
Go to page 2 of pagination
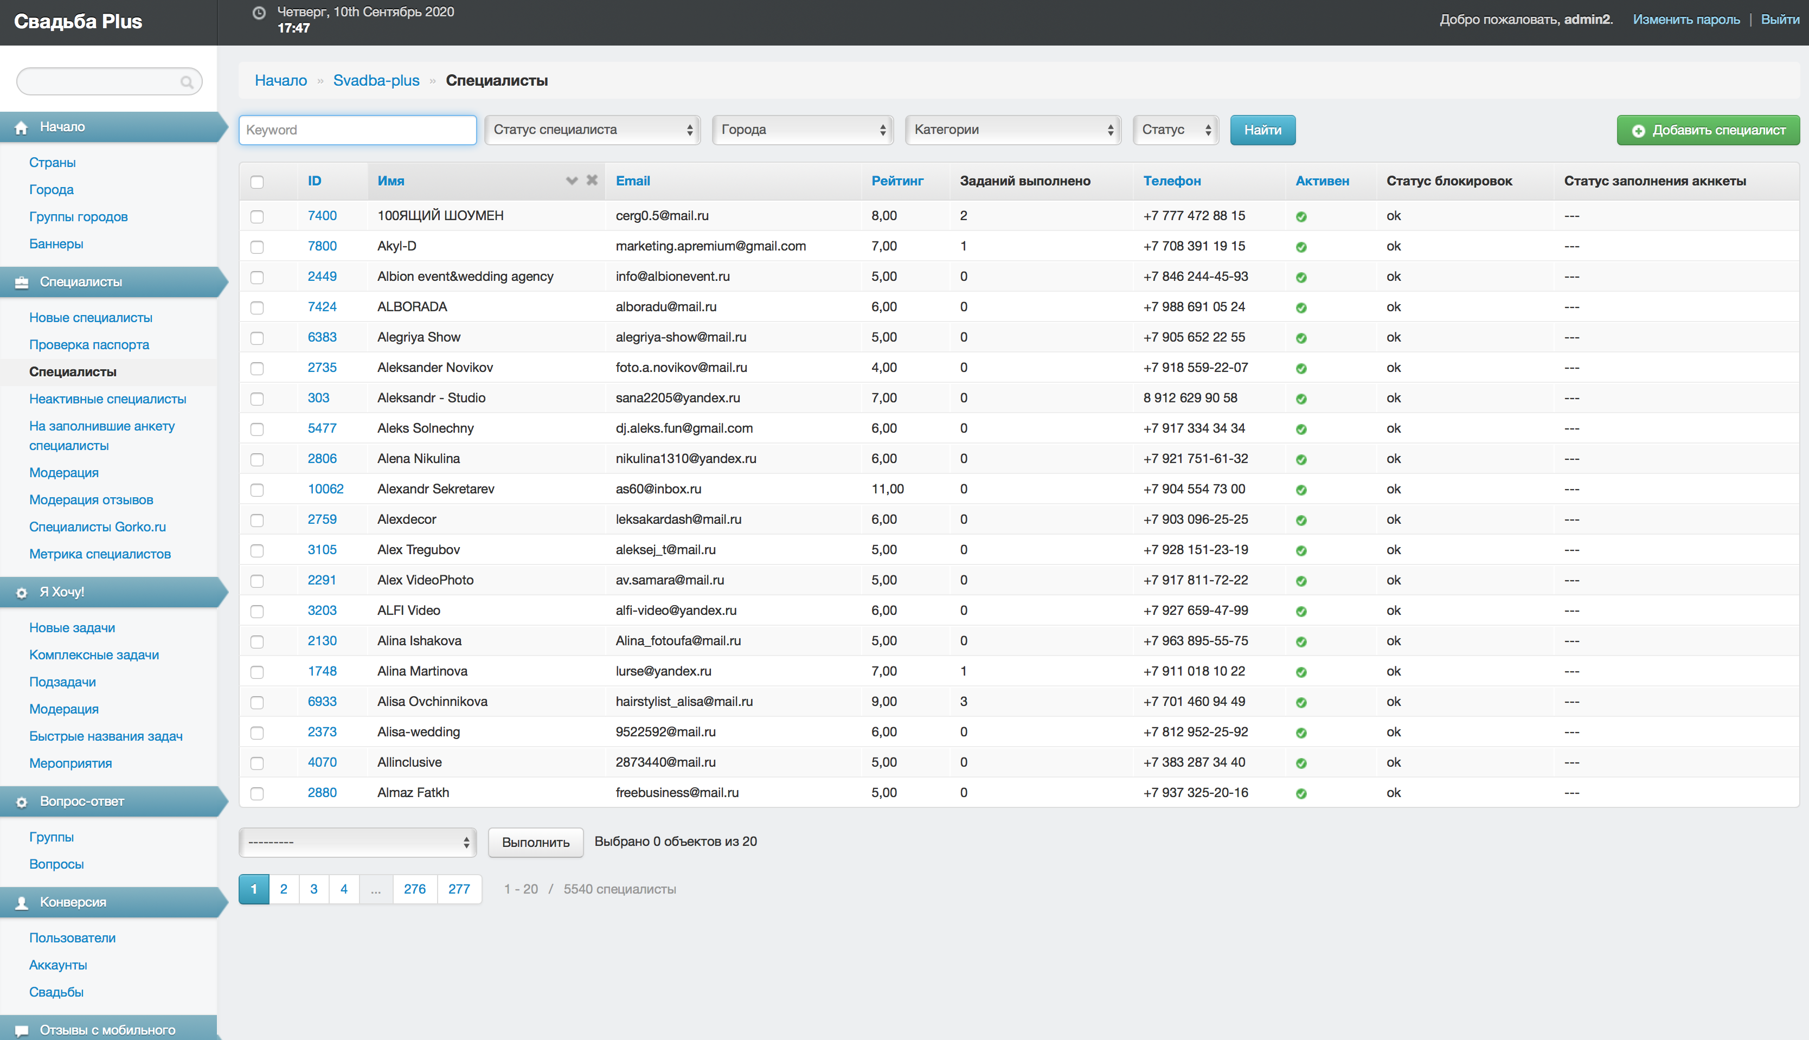point(284,889)
